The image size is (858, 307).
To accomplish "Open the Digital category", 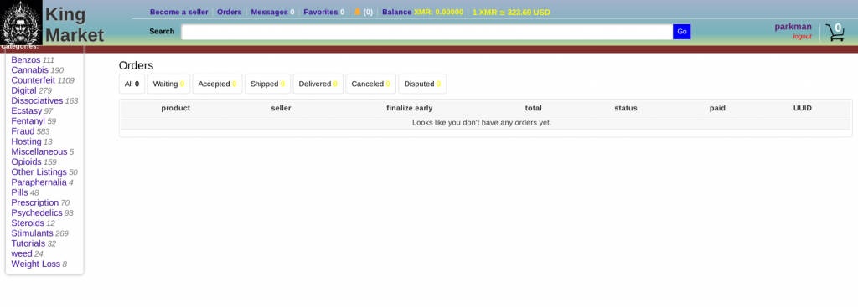I will (23, 90).
